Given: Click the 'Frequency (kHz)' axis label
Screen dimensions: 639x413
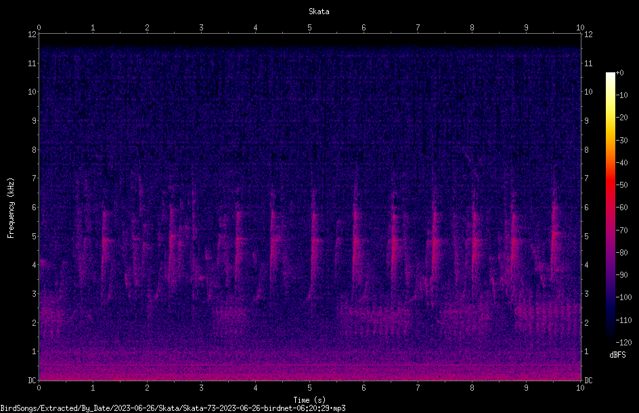Looking at the screenshot, I should [x=11, y=208].
